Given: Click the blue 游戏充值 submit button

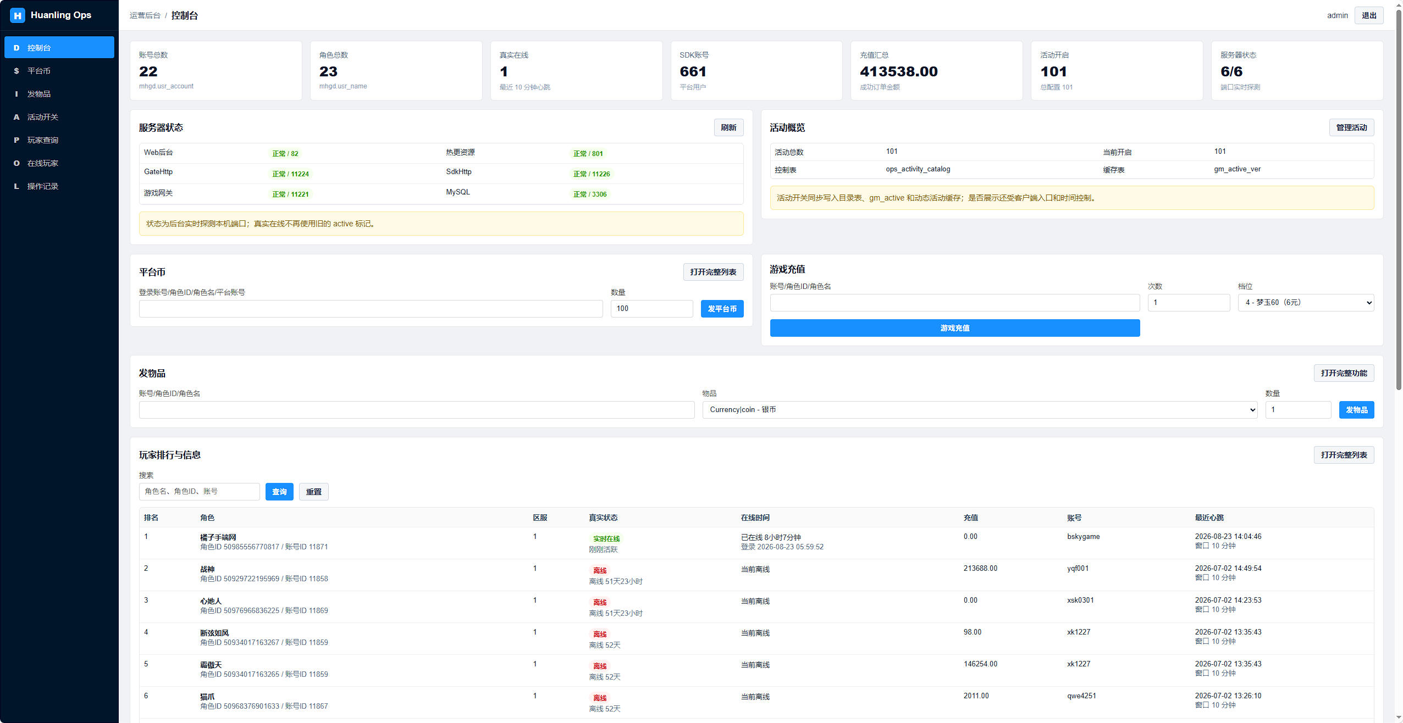Looking at the screenshot, I should (x=955, y=328).
